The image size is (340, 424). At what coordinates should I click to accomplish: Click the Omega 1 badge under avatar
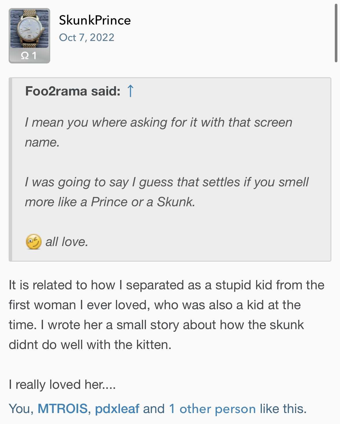(29, 56)
